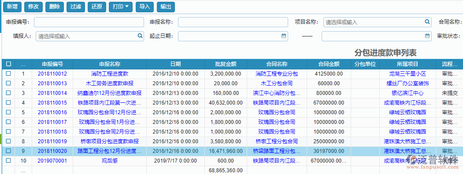Check the box for row 2018110019

click(8, 141)
